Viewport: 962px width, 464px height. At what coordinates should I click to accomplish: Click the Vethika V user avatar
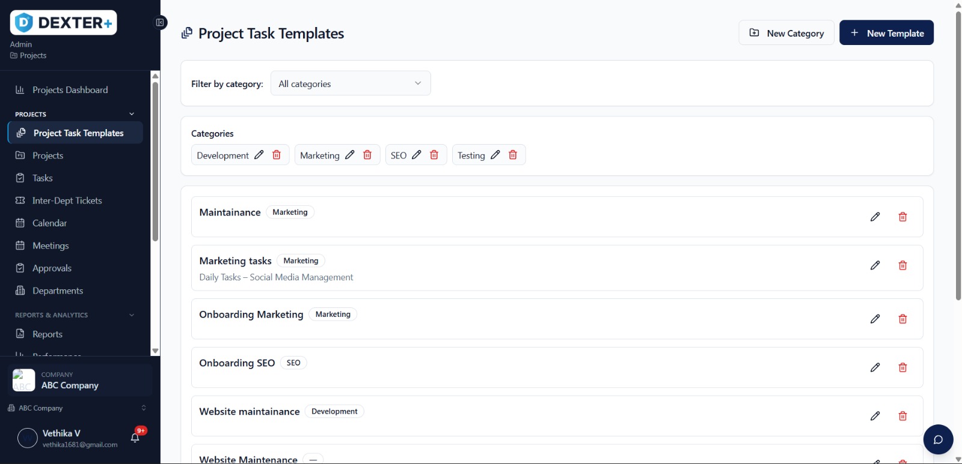[28, 438]
